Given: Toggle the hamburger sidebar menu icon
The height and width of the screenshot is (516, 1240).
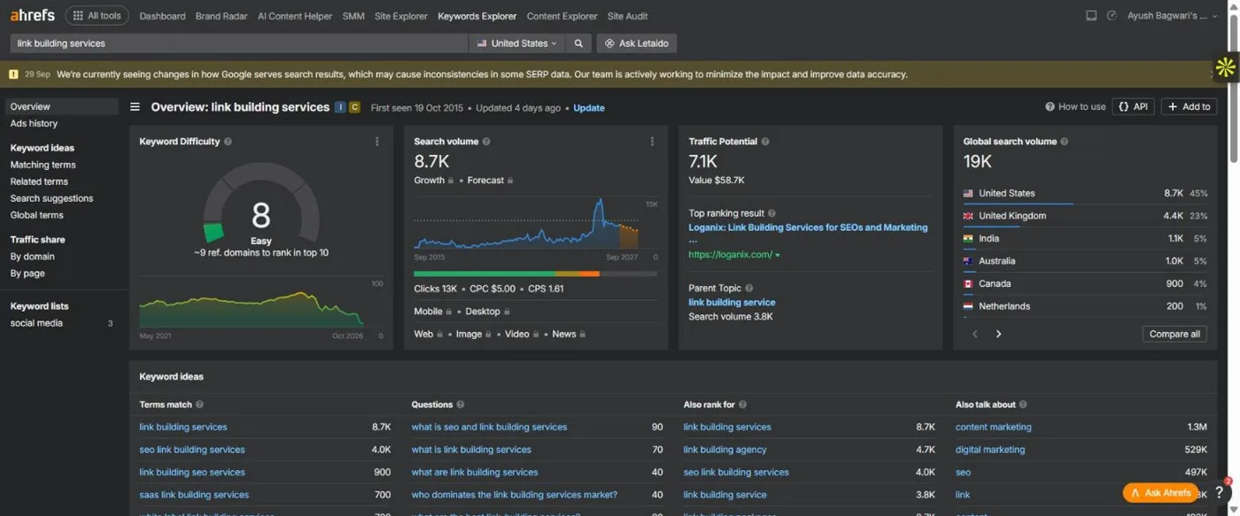Looking at the screenshot, I should [136, 107].
